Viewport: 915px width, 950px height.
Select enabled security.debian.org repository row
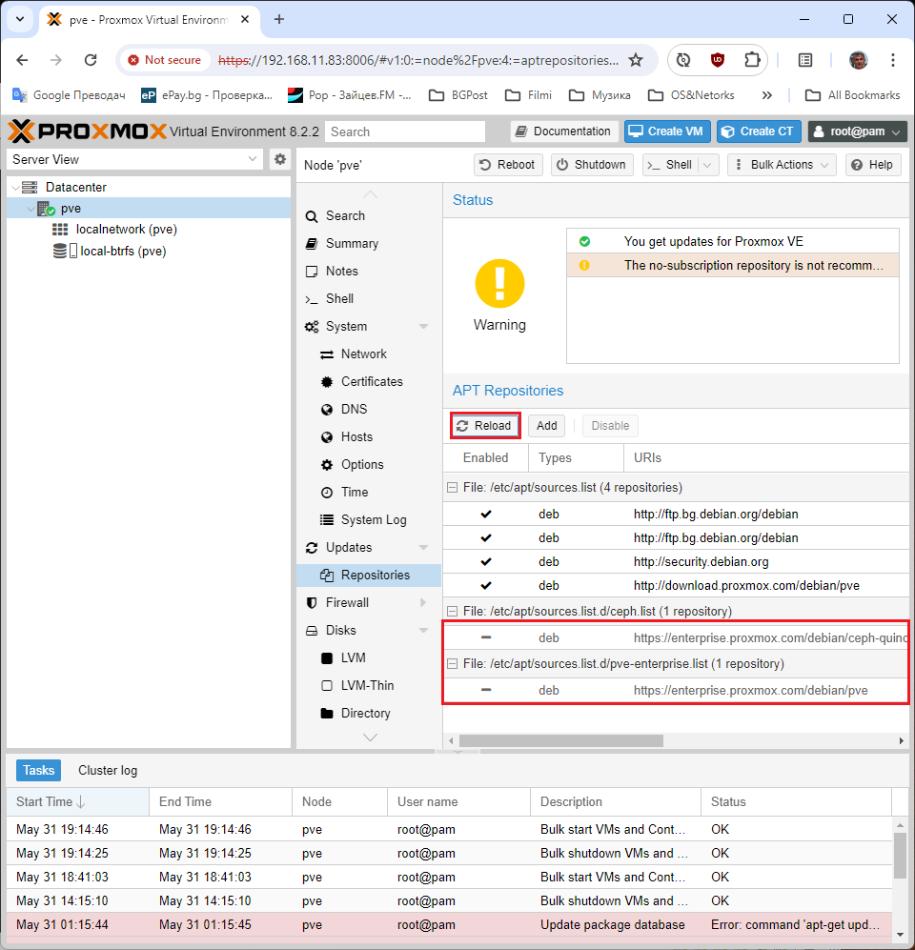coord(701,562)
